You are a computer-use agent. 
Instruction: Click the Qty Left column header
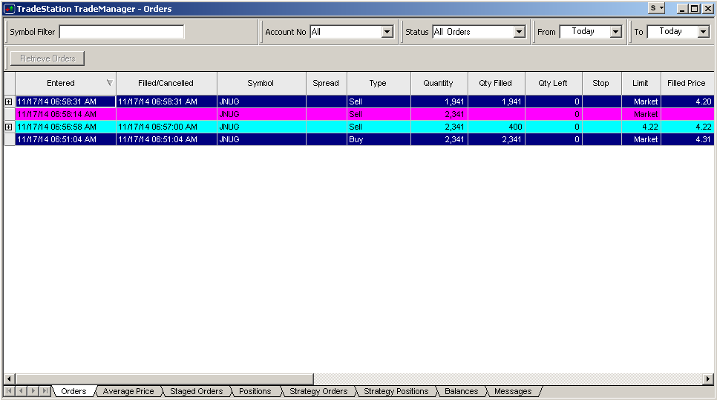(x=553, y=83)
